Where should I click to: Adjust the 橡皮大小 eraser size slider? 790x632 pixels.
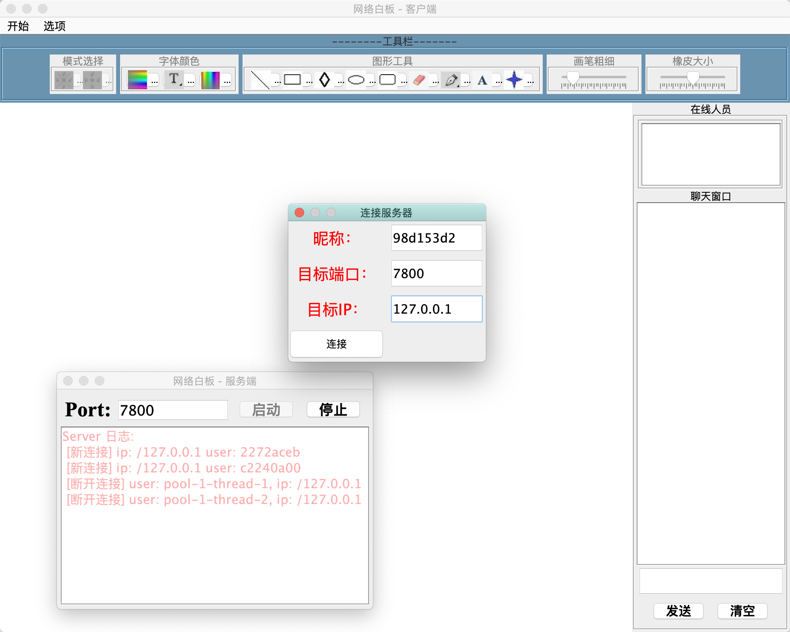692,80
